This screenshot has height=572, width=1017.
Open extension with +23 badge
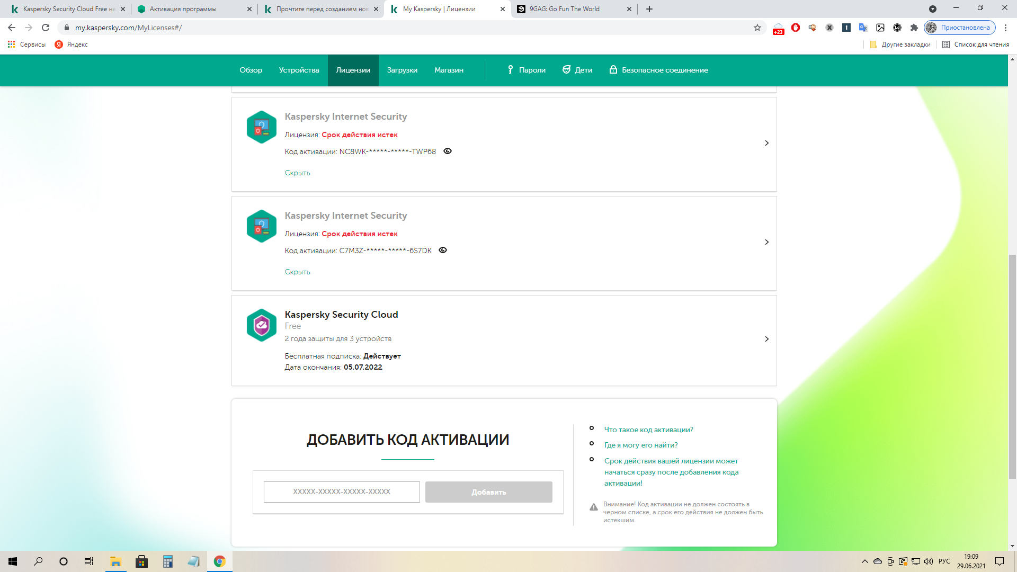[x=779, y=29]
